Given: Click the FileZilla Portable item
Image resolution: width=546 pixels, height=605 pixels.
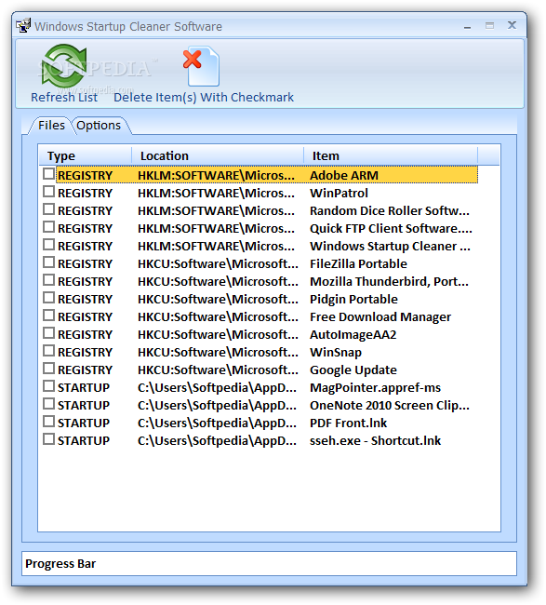Looking at the screenshot, I should click(359, 264).
